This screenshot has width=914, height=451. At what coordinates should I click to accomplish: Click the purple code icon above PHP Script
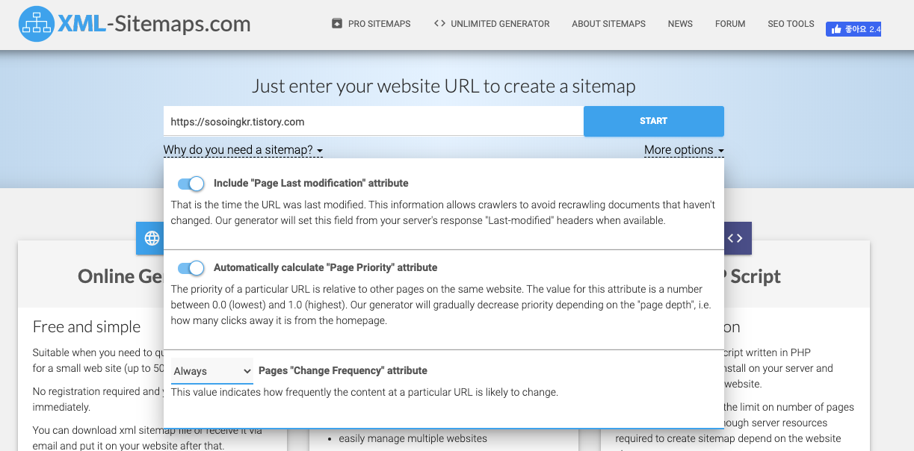735,238
